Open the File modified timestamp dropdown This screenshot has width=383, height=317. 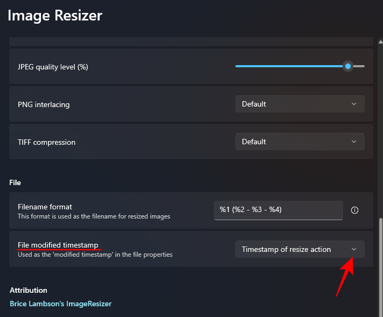coord(300,249)
